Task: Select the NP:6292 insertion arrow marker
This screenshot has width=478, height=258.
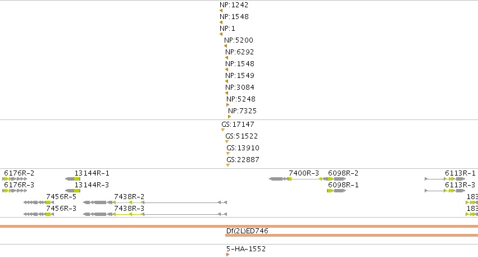Action: (x=226, y=58)
